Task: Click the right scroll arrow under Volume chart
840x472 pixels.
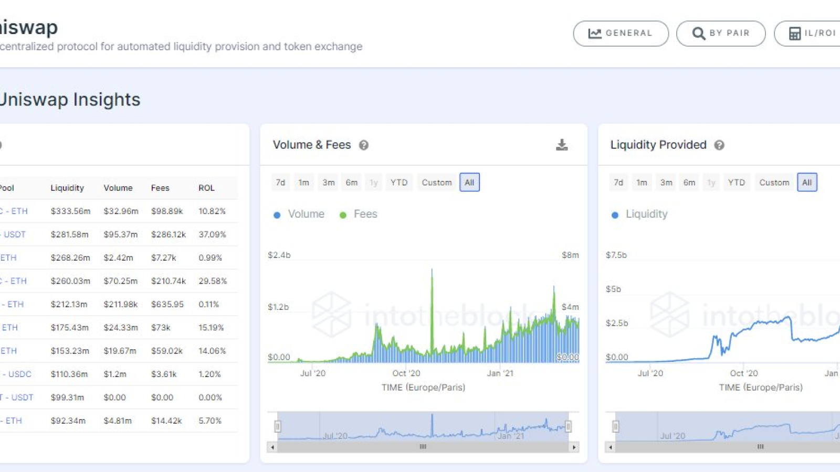Action: pyautogui.click(x=574, y=447)
